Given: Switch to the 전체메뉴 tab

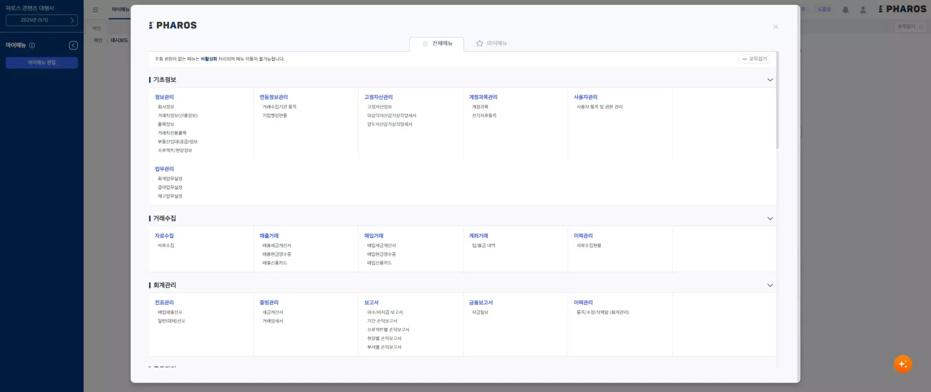Looking at the screenshot, I should pos(437,44).
